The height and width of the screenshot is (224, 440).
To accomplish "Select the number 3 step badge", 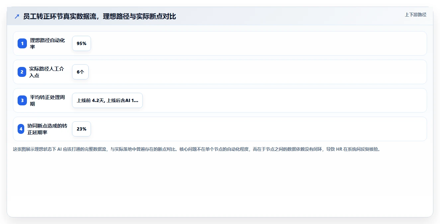I will coord(22,100).
